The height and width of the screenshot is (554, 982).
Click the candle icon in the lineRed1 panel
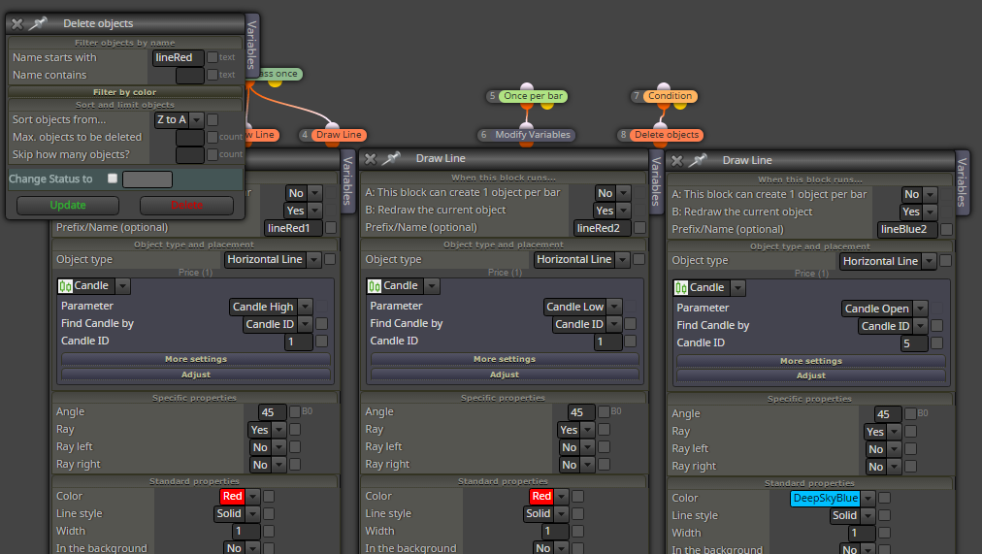pos(65,286)
